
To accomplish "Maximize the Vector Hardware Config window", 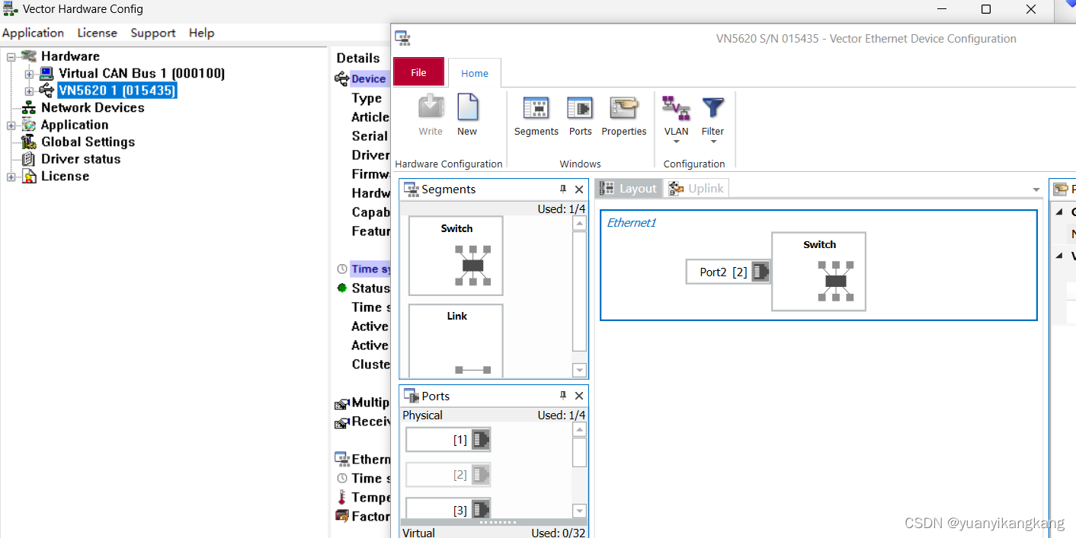I will tap(986, 9).
